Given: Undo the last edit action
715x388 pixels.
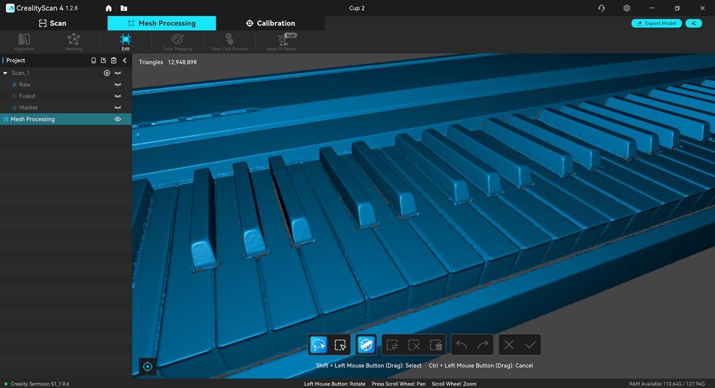Looking at the screenshot, I should [461, 345].
